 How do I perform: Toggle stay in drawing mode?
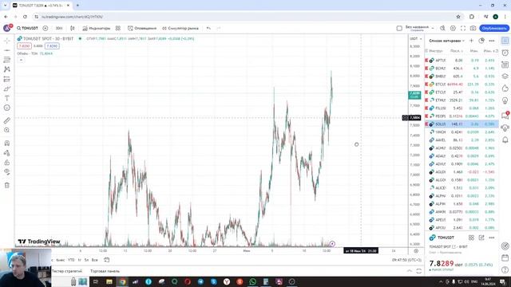[7, 153]
